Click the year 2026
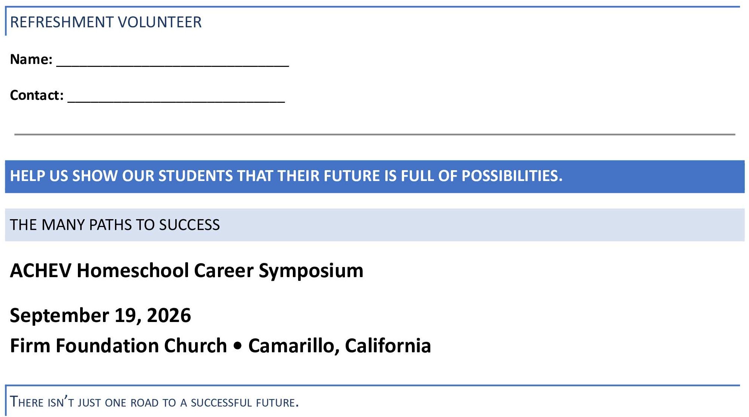749x417 pixels. tap(169, 315)
